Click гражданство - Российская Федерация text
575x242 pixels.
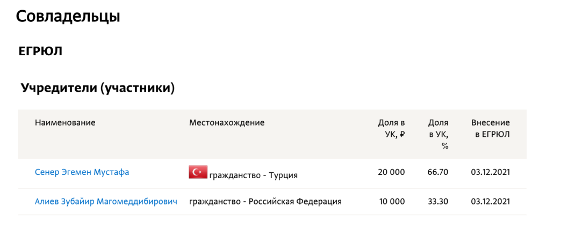[265, 202]
